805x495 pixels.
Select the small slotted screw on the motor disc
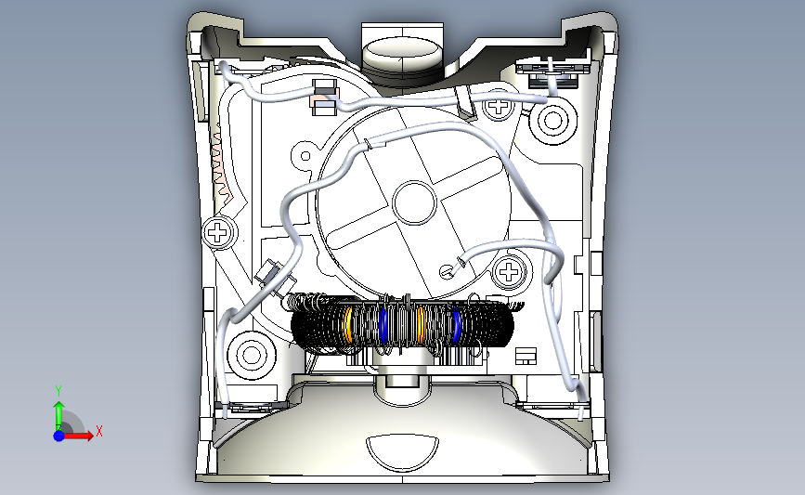click(447, 271)
